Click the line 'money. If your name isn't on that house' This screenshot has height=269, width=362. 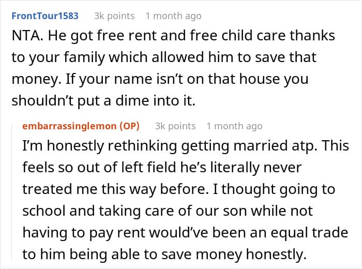[160, 79]
